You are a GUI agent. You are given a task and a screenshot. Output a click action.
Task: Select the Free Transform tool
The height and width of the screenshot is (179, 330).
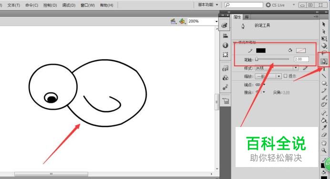[x=324, y=39]
